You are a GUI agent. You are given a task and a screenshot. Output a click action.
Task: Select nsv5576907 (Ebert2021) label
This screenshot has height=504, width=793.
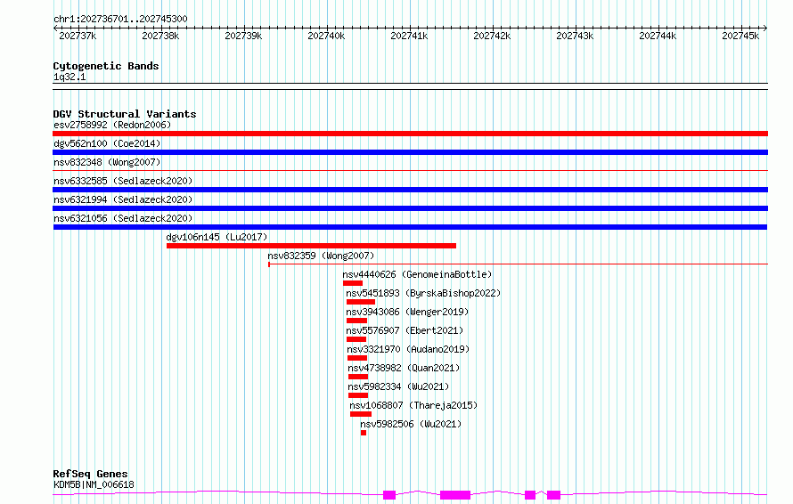pos(405,330)
